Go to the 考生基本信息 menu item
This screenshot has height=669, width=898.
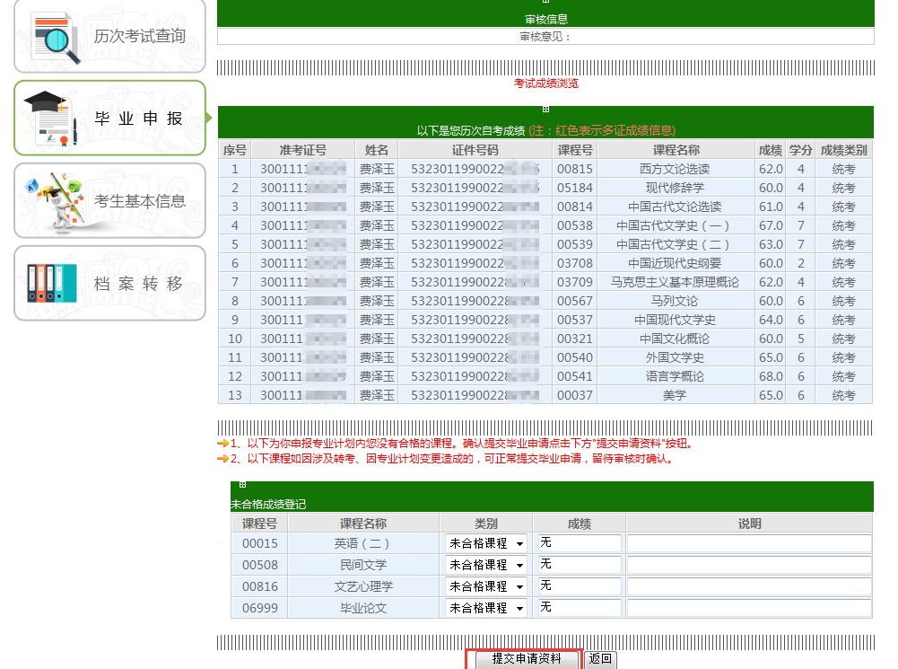coord(139,201)
